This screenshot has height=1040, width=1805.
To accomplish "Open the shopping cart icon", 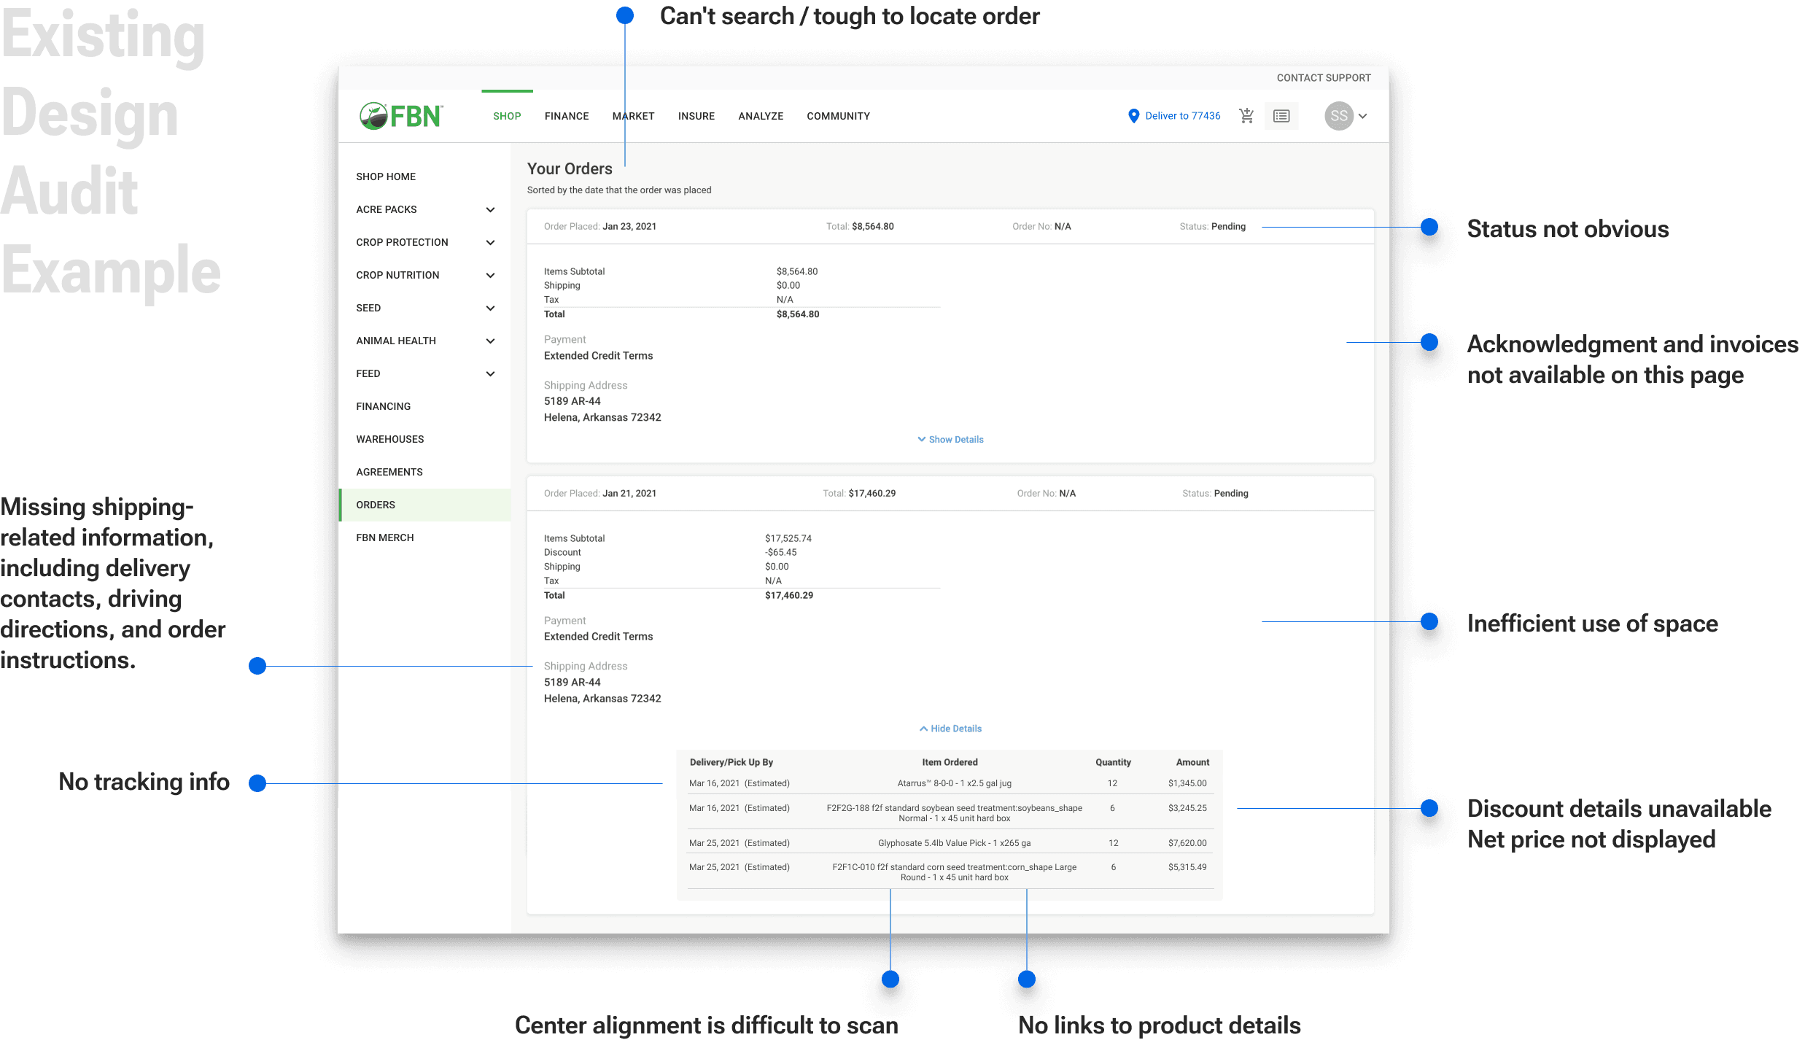I will point(1246,116).
